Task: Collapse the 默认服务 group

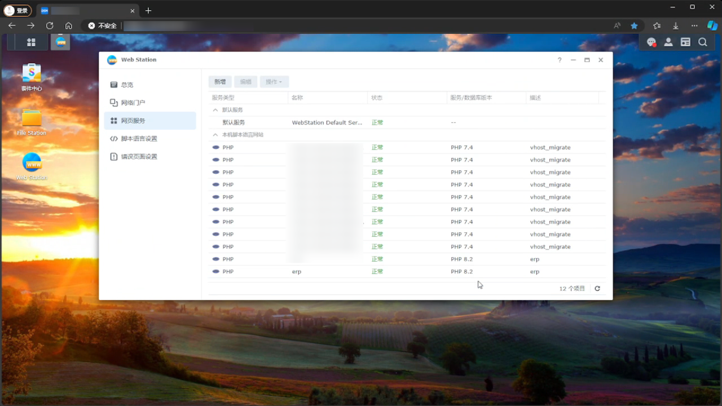Action: [215, 110]
